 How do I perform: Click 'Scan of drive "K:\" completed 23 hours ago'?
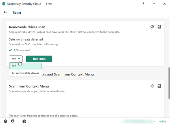[34, 44]
